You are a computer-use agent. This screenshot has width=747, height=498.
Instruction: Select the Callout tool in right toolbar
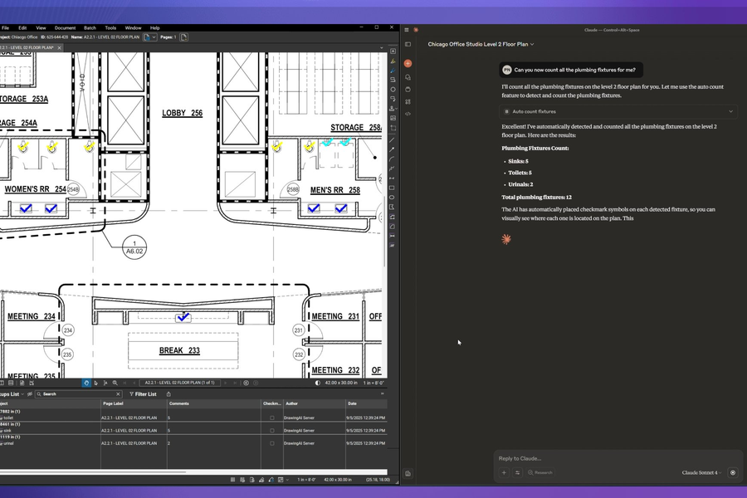393,99
